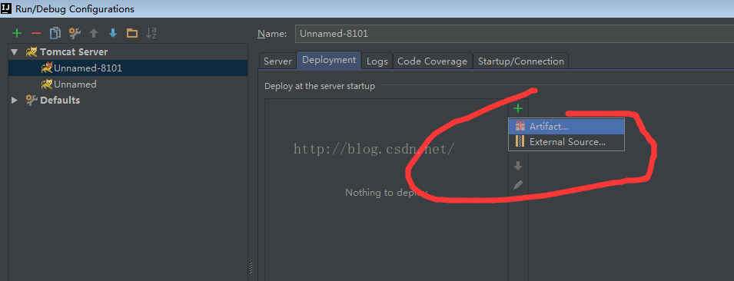This screenshot has height=281, width=734.
Task: Move deployment down with the gray arrow
Action: click(x=518, y=166)
